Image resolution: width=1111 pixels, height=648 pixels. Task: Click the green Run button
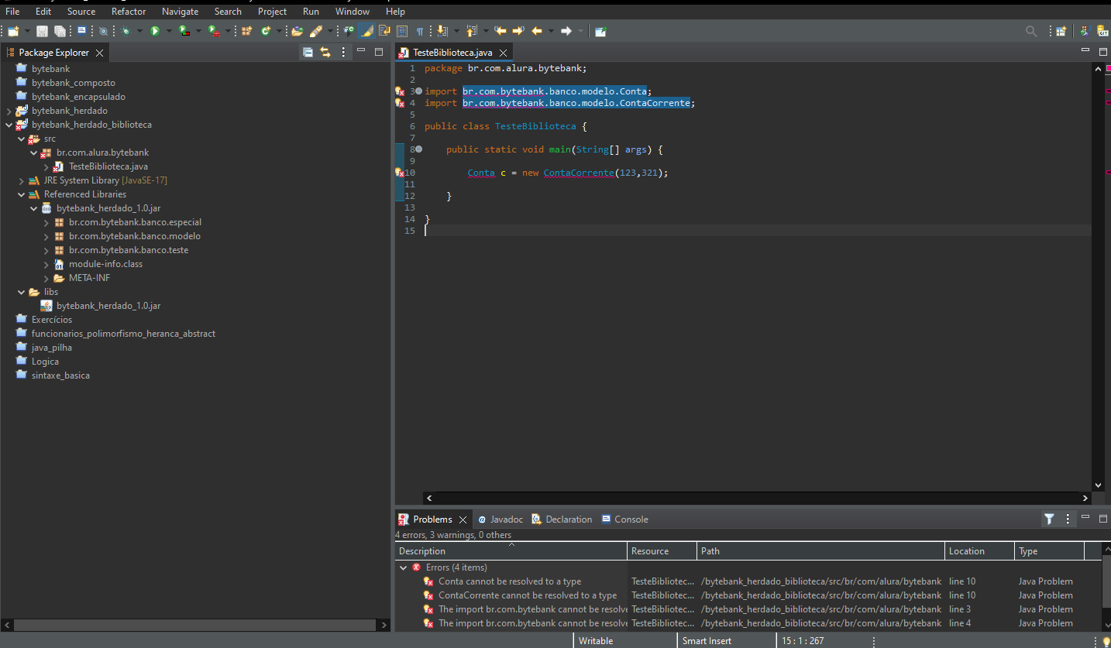[x=155, y=31]
